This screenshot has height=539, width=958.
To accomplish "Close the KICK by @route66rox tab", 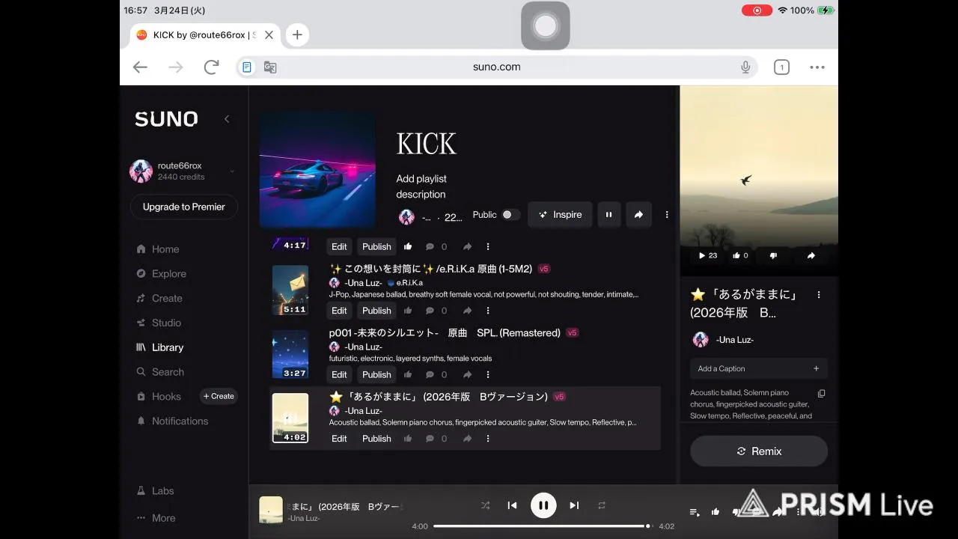I will click(269, 34).
